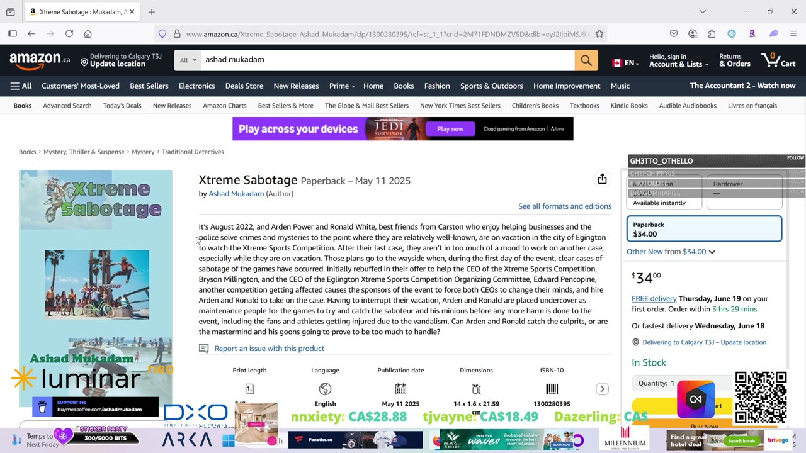Click the Amazon.ca logo

tap(40, 60)
